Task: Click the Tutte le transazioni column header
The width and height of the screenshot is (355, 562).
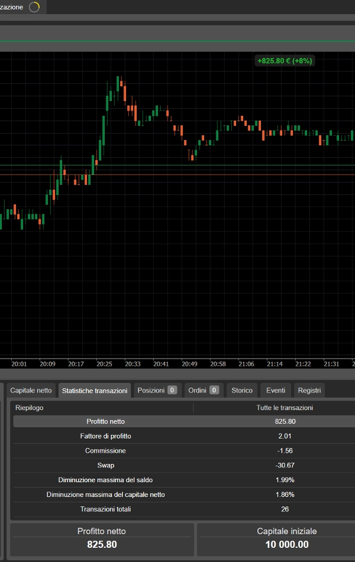Action: [x=285, y=408]
